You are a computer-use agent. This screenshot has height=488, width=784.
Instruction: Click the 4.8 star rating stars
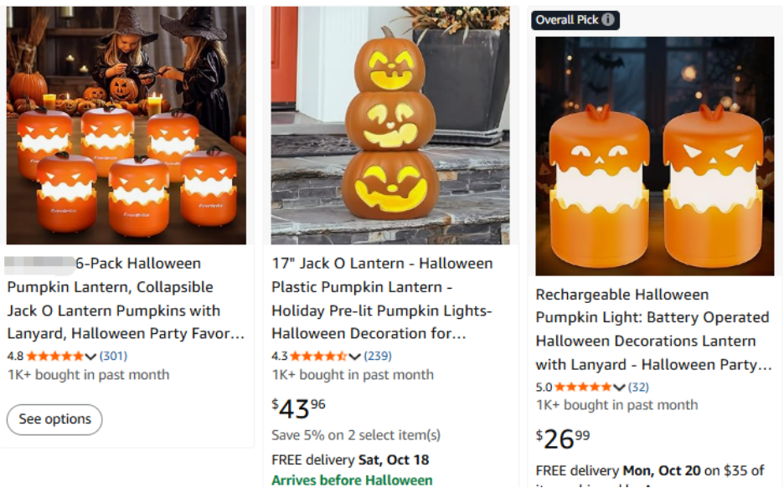coord(55,357)
